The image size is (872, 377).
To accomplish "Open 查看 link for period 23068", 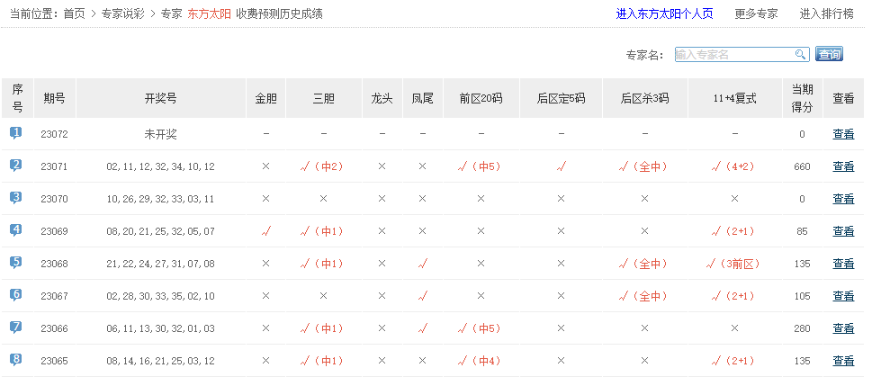I will pos(843,264).
